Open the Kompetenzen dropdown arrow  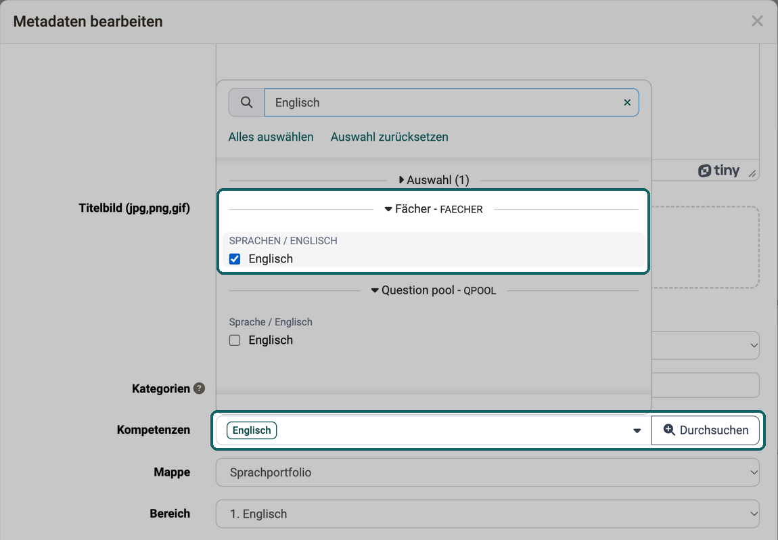(x=637, y=431)
